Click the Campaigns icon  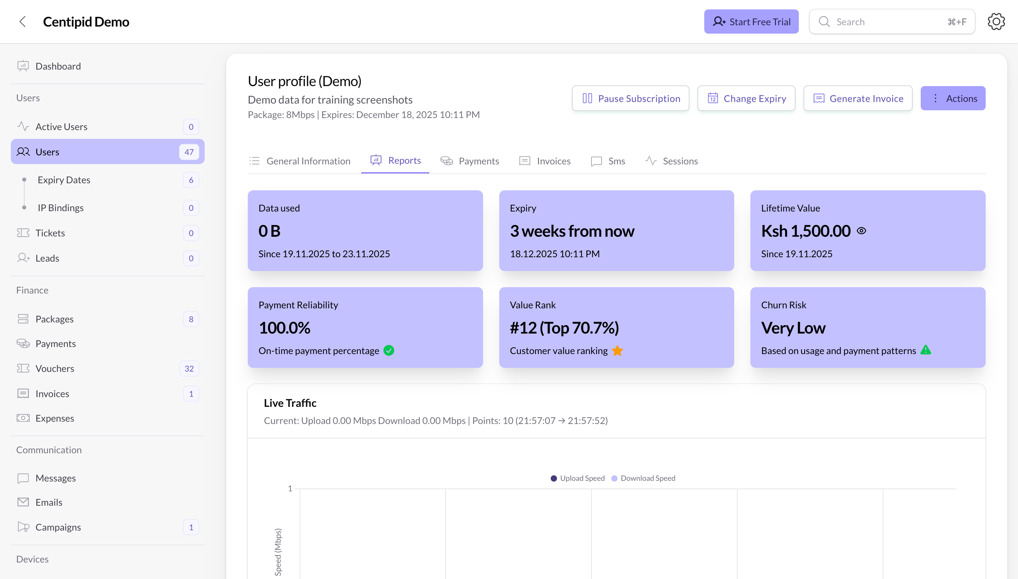point(23,527)
